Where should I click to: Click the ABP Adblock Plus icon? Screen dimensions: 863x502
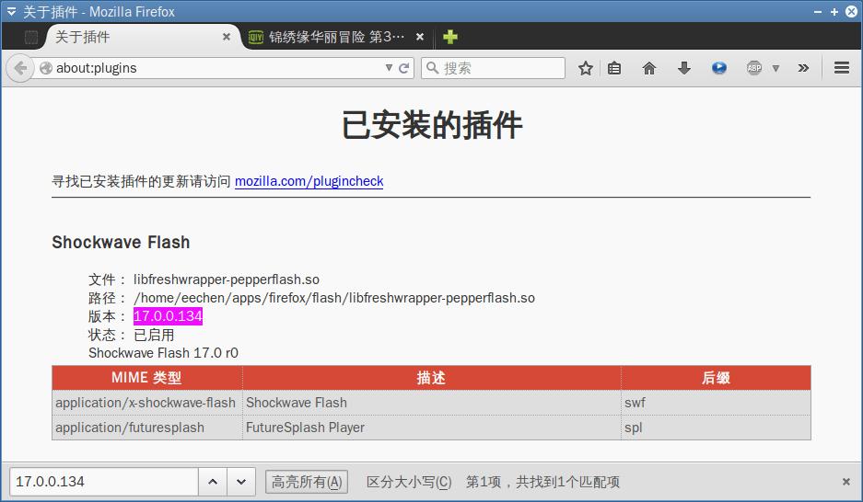click(754, 68)
